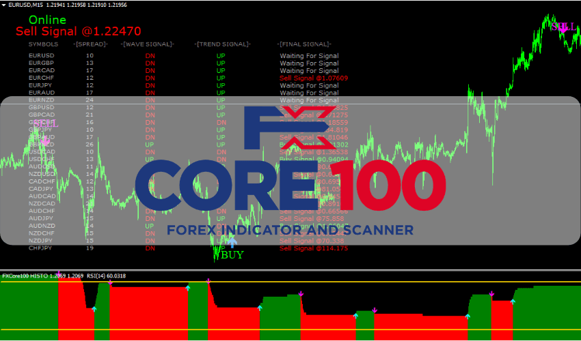Screen dimensions: 581x341
Task: Select the red Sell Signal @1.22470 headline
Action: pyautogui.click(x=78, y=31)
